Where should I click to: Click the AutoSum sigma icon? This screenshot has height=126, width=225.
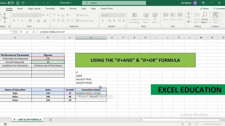pyautogui.click(x=188, y=14)
